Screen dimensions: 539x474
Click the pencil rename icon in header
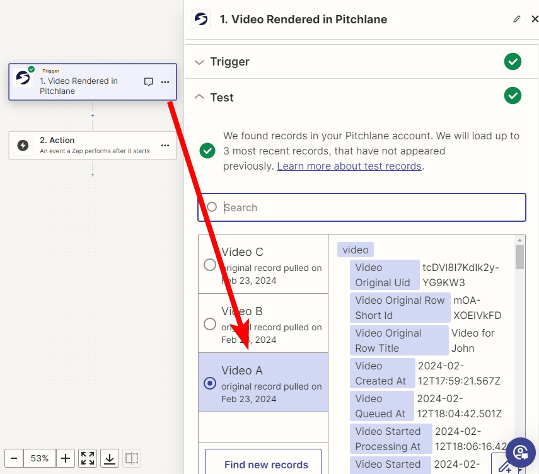pyautogui.click(x=517, y=20)
